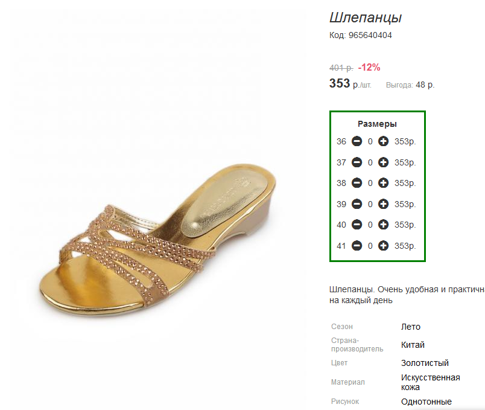485x410 pixels.
Task: Increase quantity for size 36
Action: coord(383,141)
